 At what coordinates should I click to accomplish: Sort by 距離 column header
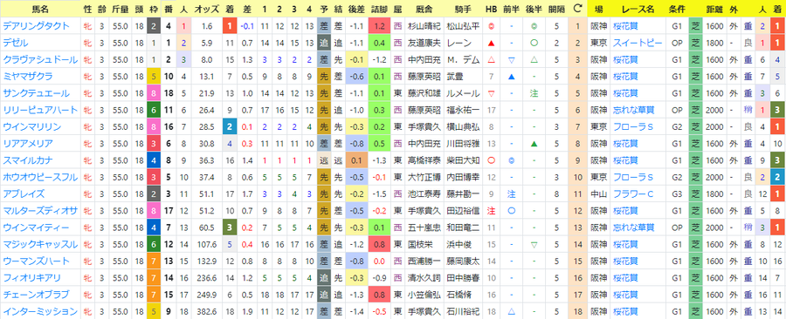(714, 9)
